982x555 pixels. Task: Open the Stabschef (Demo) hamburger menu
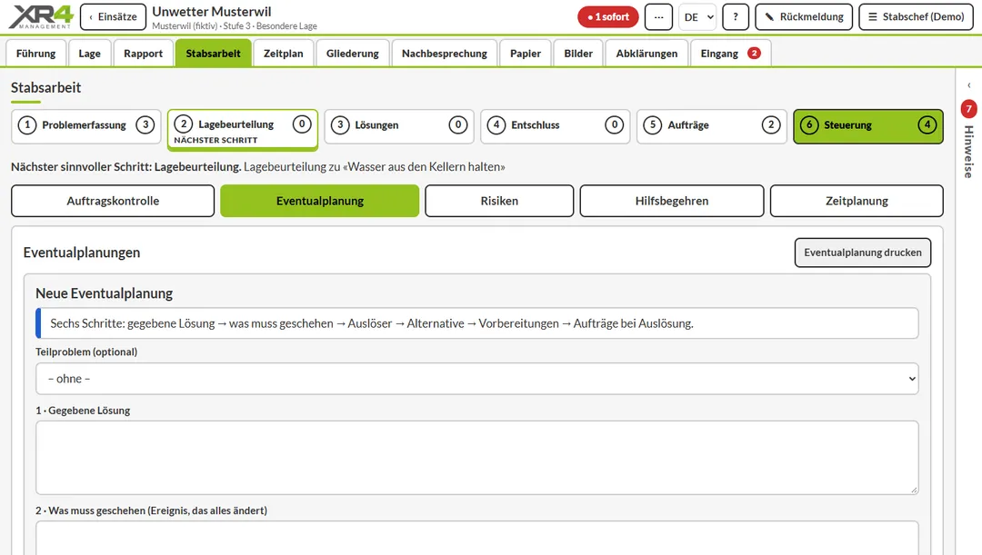[x=916, y=17]
